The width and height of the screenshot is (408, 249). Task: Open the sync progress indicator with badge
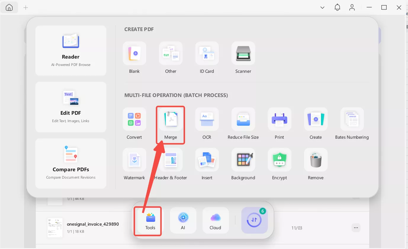(x=254, y=220)
